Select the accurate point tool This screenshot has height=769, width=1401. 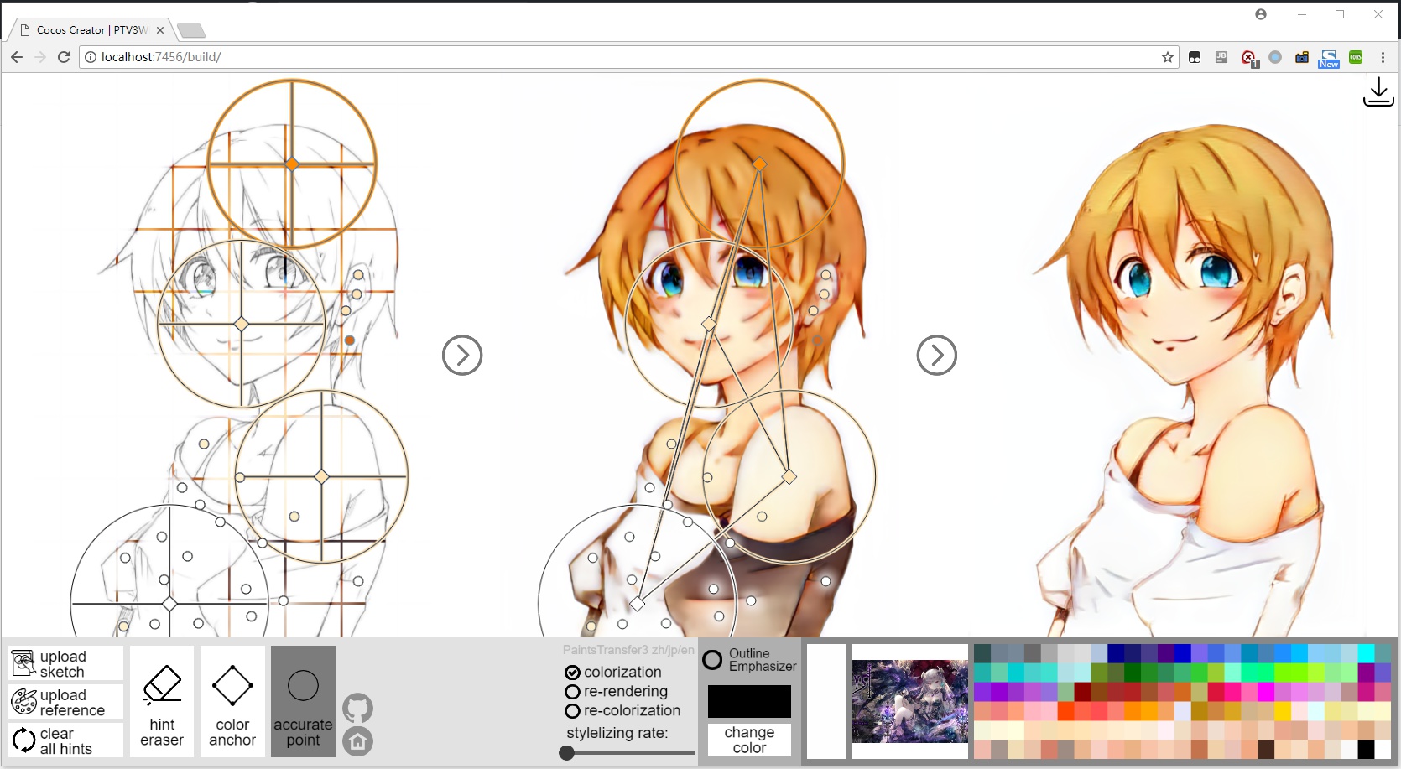[x=303, y=702]
